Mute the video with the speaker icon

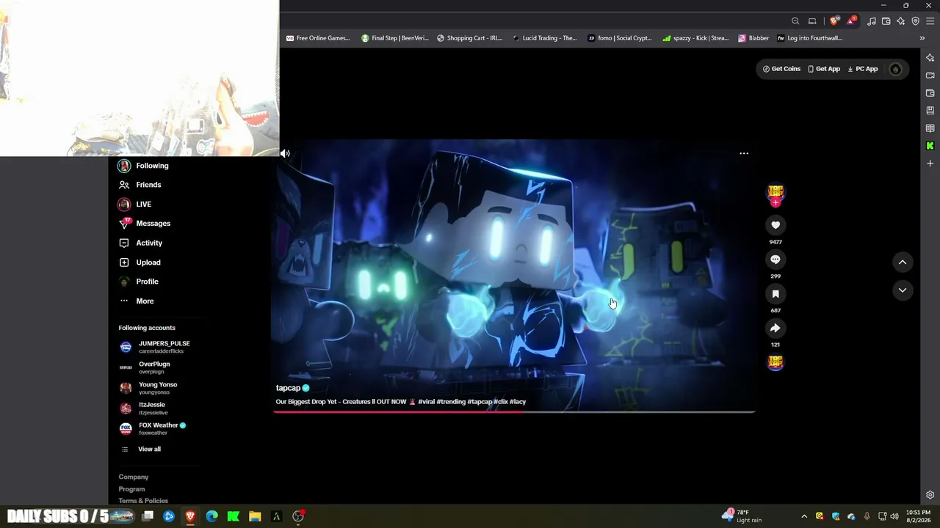click(x=285, y=153)
